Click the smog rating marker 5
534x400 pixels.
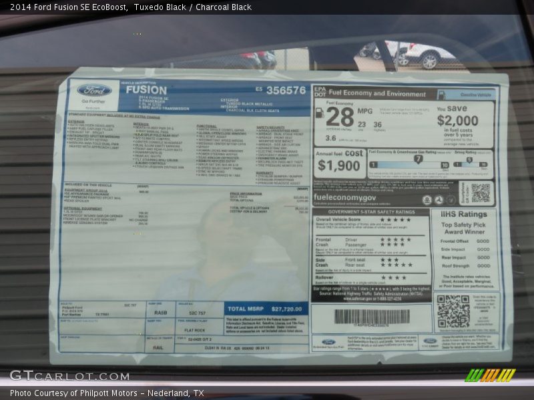point(469,160)
